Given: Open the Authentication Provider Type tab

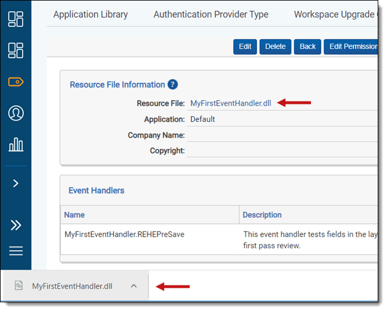Looking at the screenshot, I should [x=211, y=15].
